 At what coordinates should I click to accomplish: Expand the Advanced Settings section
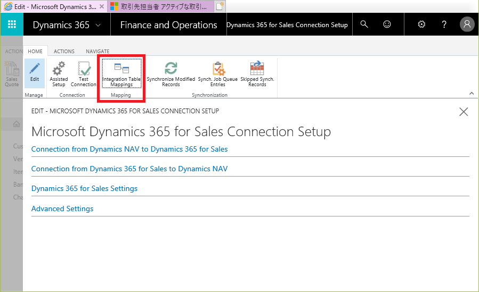point(62,208)
